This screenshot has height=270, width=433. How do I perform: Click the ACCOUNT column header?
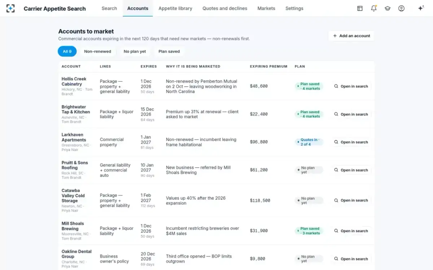click(x=71, y=67)
